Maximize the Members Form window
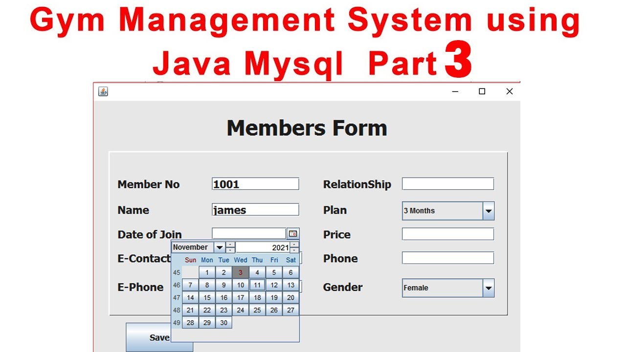This screenshot has width=626, height=352. tap(482, 91)
